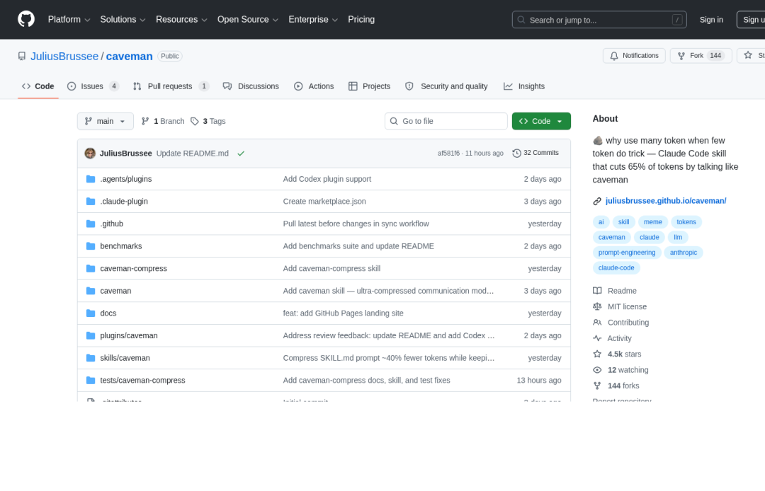Open the GitHub home logo
The height and width of the screenshot is (491, 765).
pos(26,19)
